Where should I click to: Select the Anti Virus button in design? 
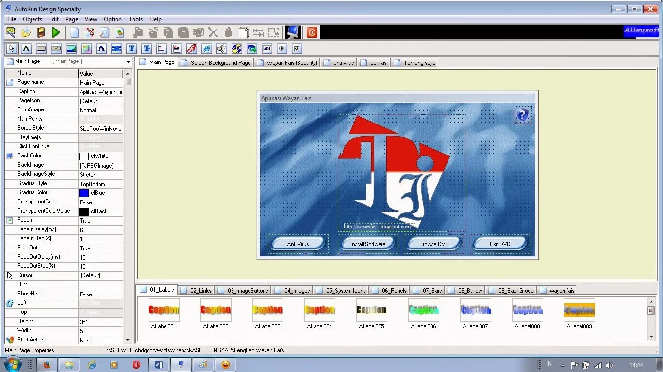298,244
